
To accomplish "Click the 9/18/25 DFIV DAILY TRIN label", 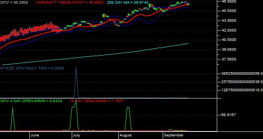I will click(32, 68).
